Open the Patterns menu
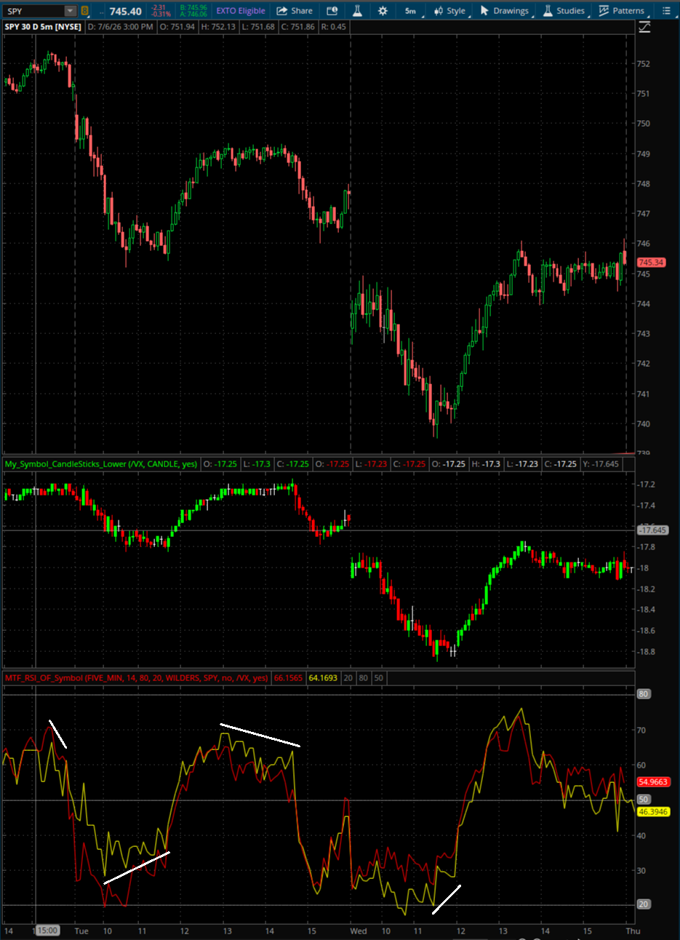 click(622, 11)
